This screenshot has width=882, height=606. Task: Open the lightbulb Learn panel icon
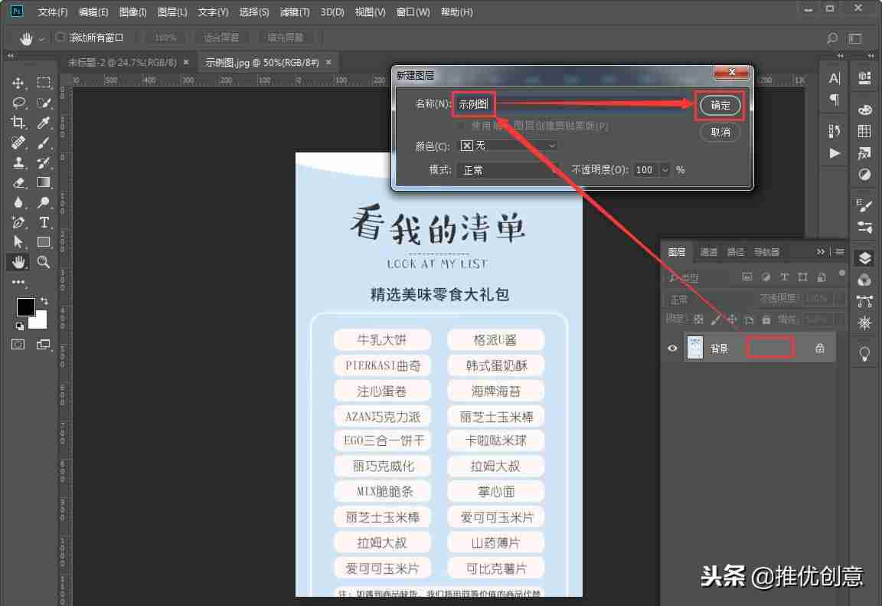[x=864, y=354]
